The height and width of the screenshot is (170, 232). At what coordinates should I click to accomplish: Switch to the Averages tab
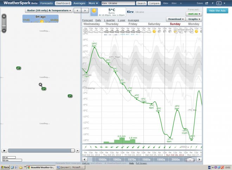coord(79,3)
